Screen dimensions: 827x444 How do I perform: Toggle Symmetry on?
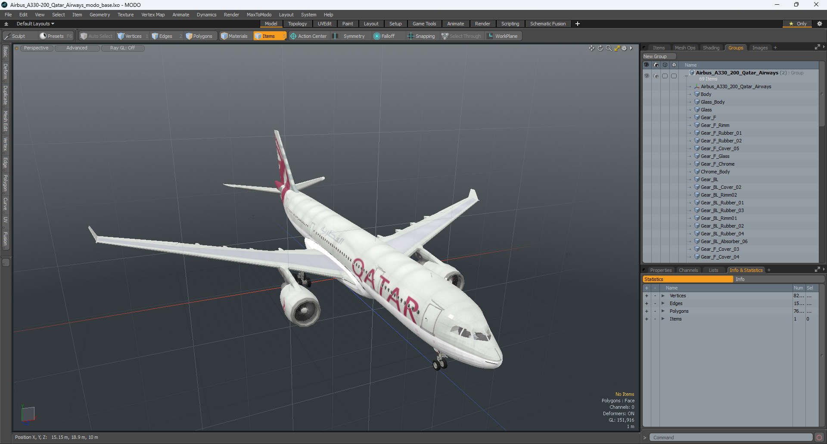pyautogui.click(x=349, y=36)
